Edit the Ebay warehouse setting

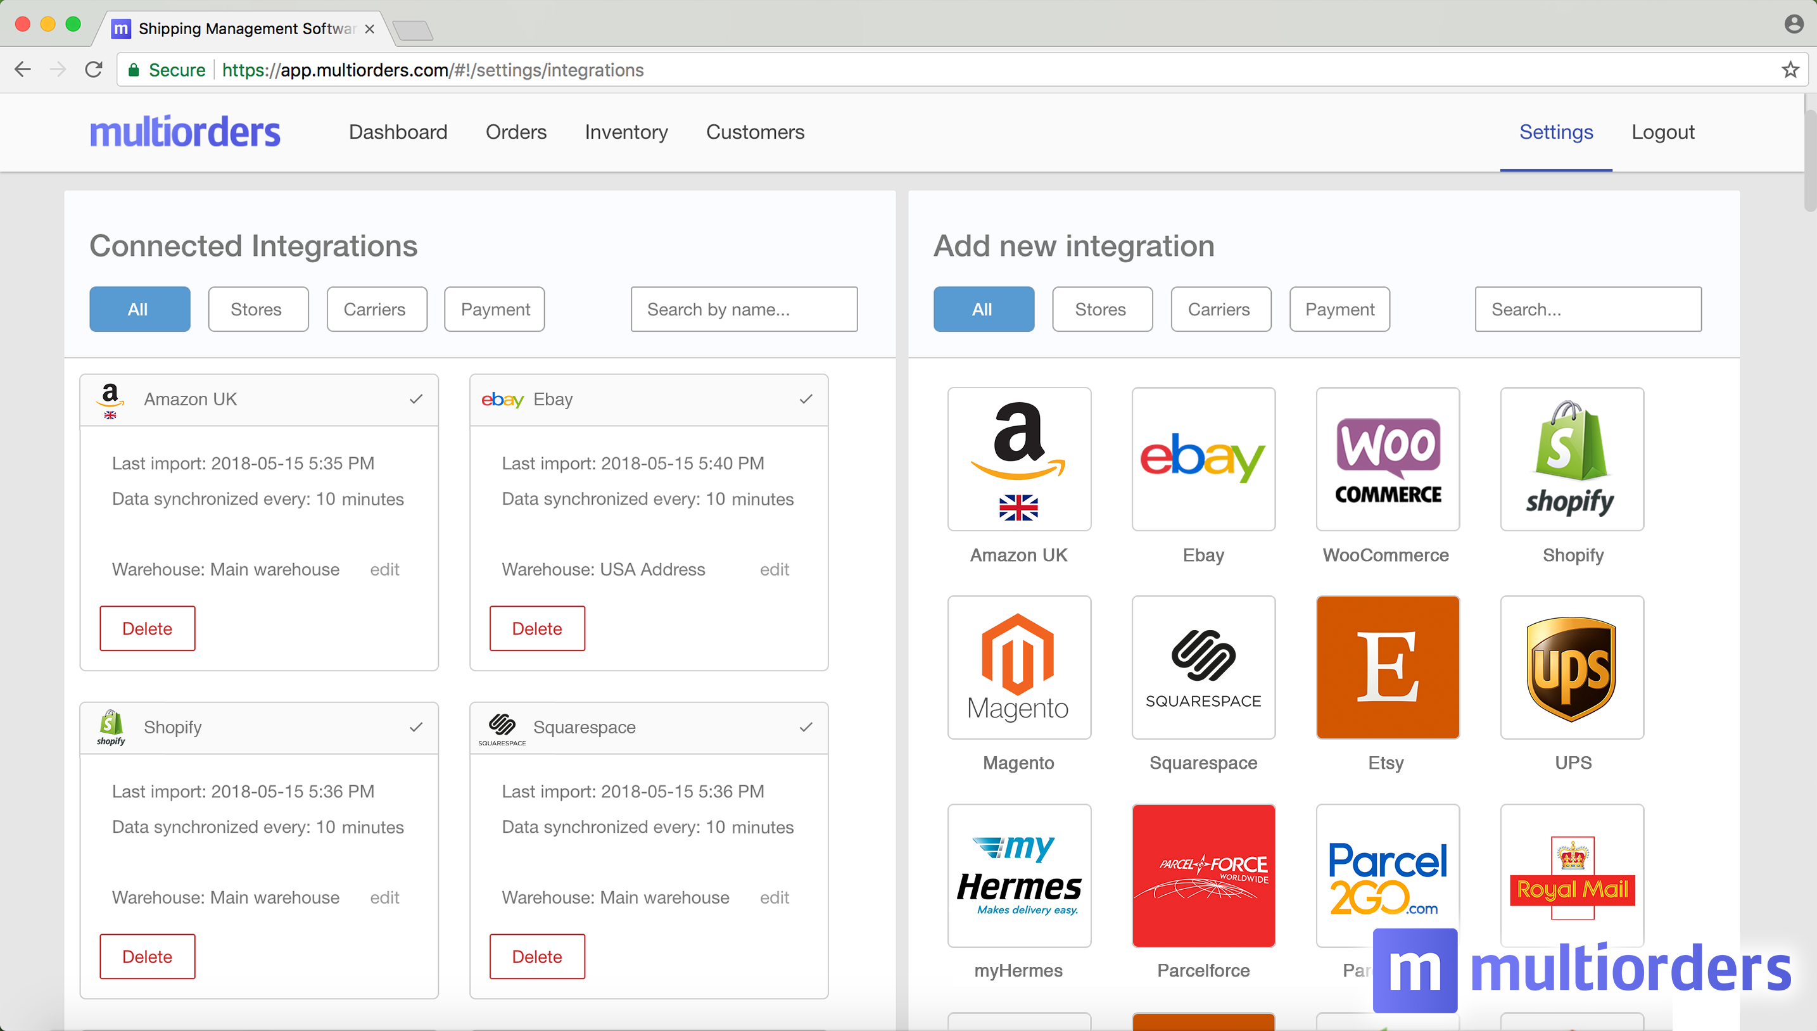tap(774, 569)
